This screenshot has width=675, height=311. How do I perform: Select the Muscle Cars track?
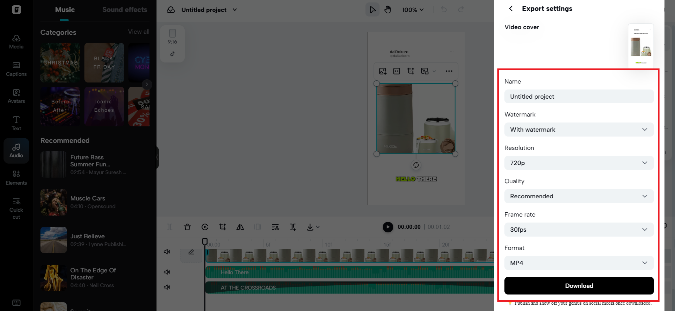tap(95, 202)
